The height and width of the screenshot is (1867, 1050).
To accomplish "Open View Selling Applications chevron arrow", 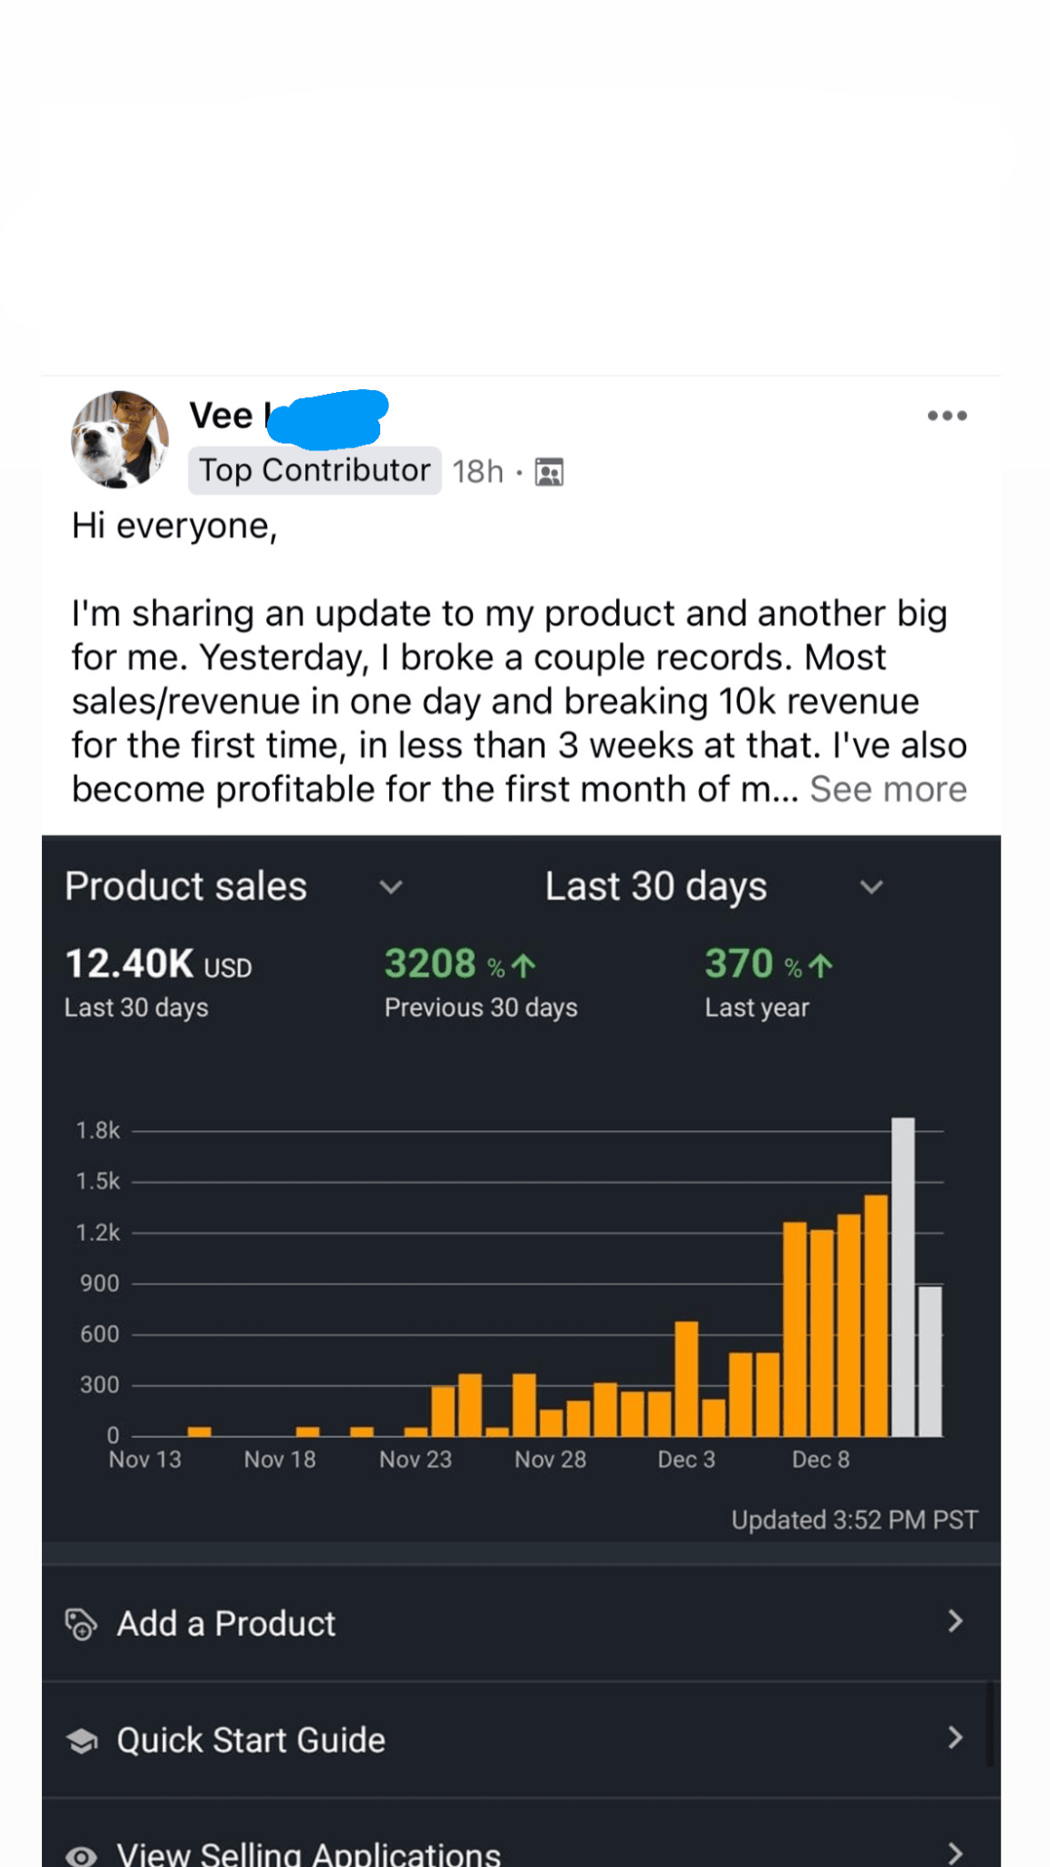I will (x=954, y=1852).
